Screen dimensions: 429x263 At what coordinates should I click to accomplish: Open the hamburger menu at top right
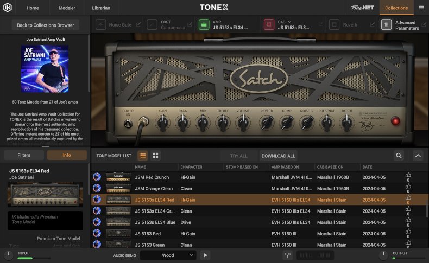click(x=421, y=8)
